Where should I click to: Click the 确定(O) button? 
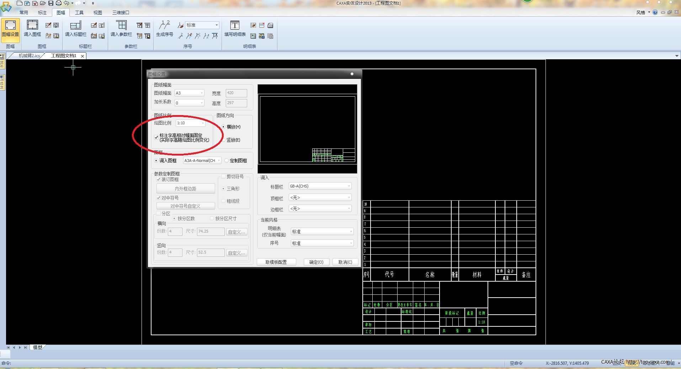pyautogui.click(x=316, y=262)
